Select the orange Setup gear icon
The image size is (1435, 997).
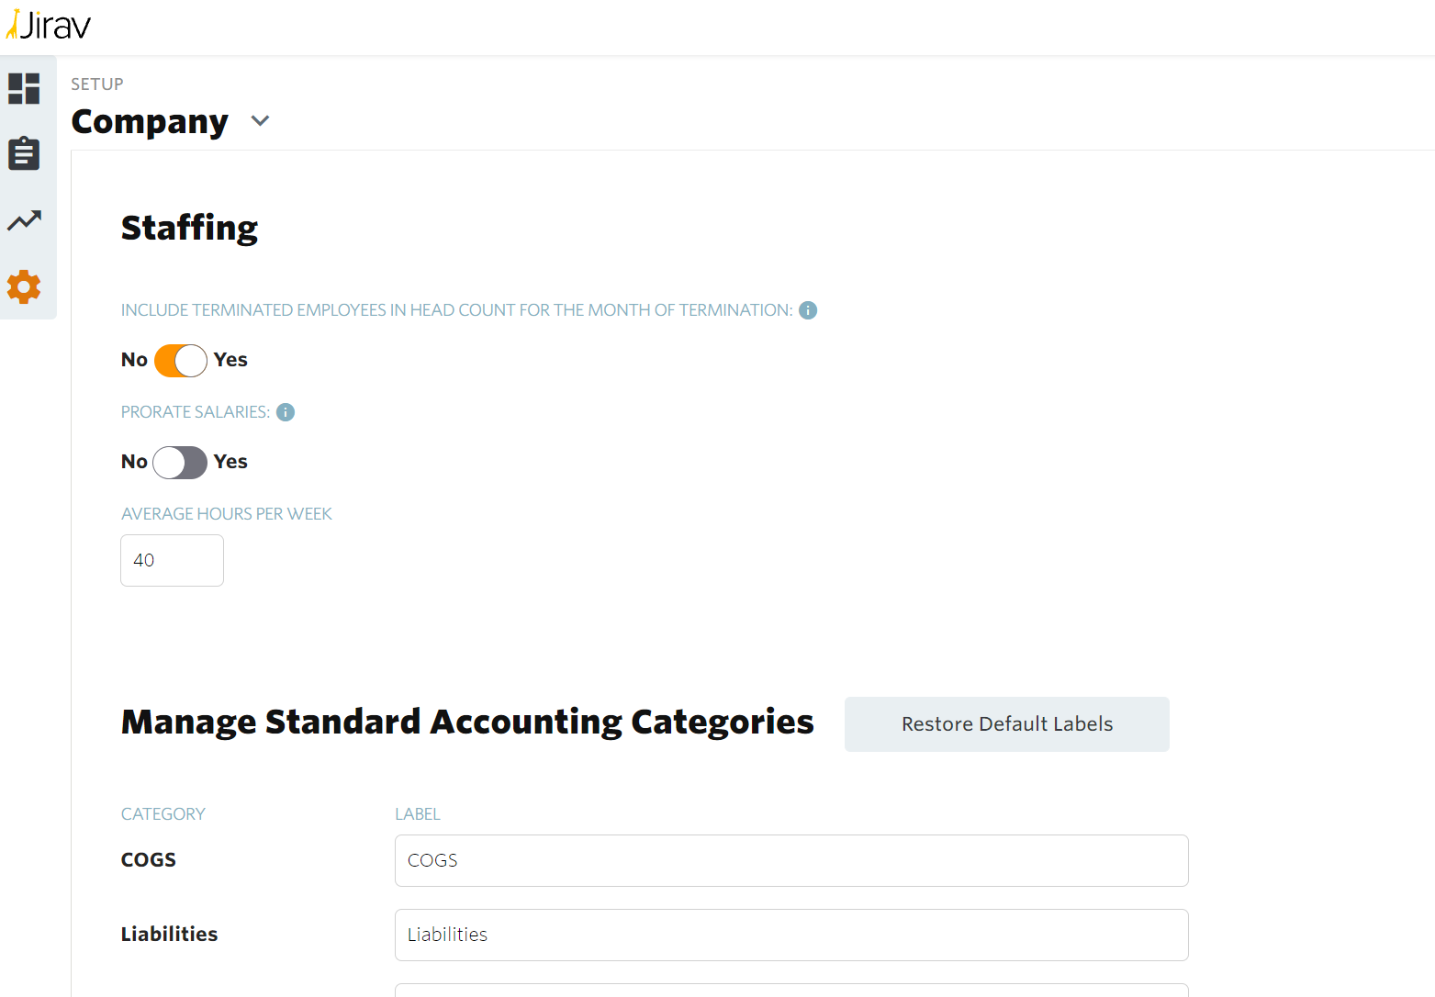[24, 287]
